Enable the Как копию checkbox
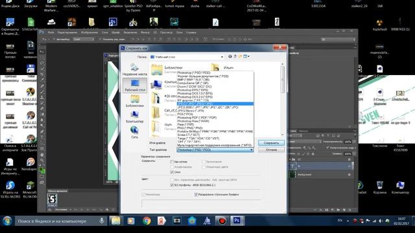 point(172,162)
